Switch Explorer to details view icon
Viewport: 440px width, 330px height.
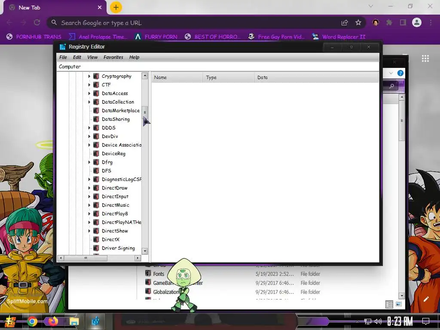[389, 304]
